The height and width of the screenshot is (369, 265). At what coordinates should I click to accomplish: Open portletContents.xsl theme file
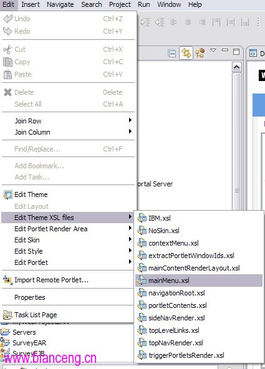click(x=199, y=305)
